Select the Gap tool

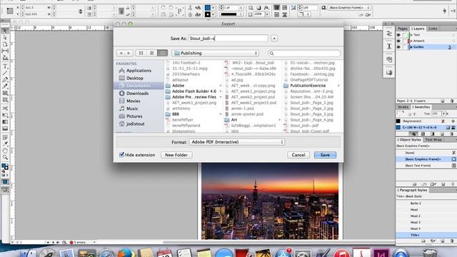tap(5, 51)
